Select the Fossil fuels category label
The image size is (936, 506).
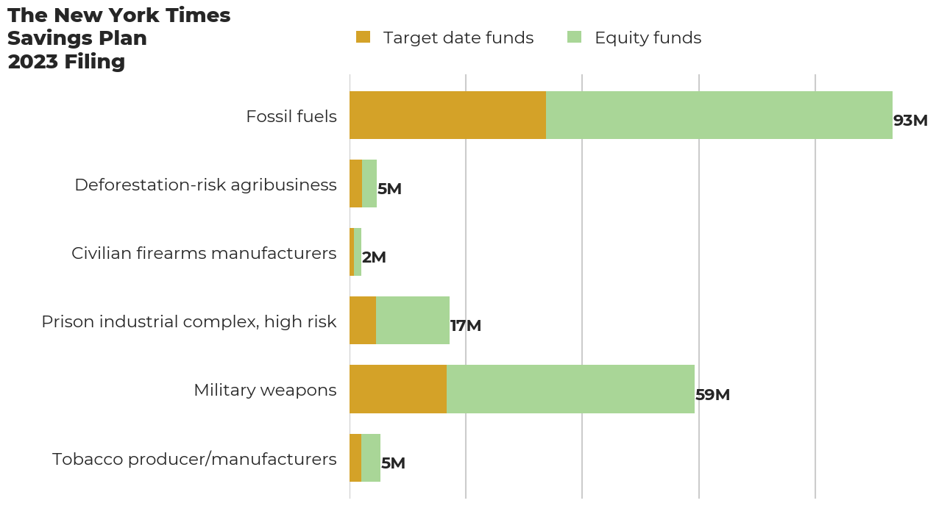291,116
